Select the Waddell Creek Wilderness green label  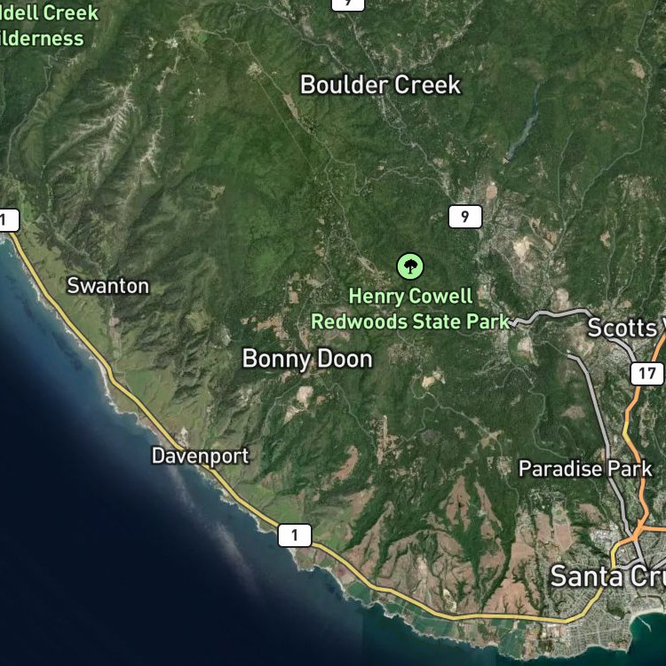(x=49, y=26)
